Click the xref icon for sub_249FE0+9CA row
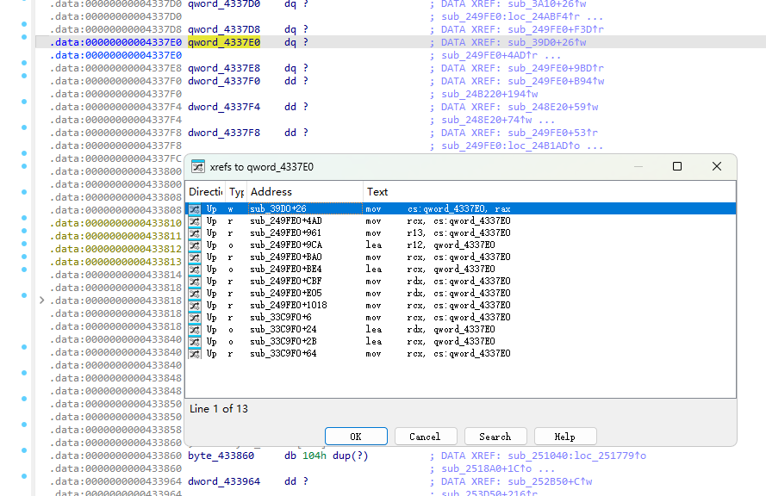Screen dimensions: 766x496 coord(195,245)
